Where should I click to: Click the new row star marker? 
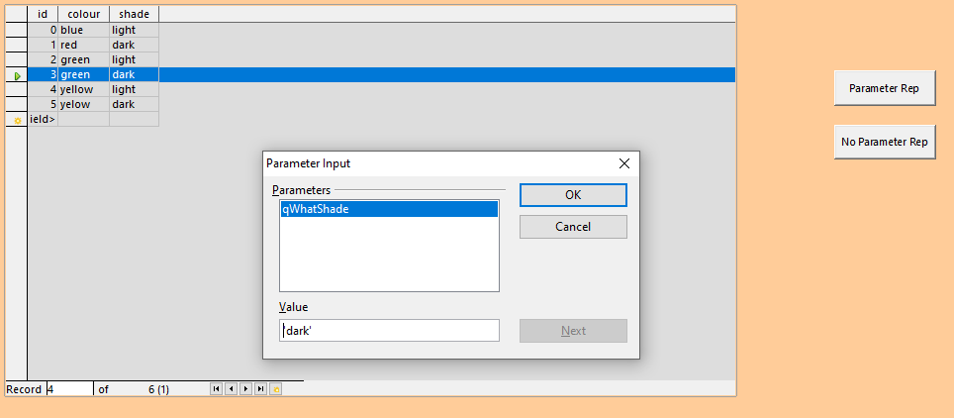click(x=17, y=120)
